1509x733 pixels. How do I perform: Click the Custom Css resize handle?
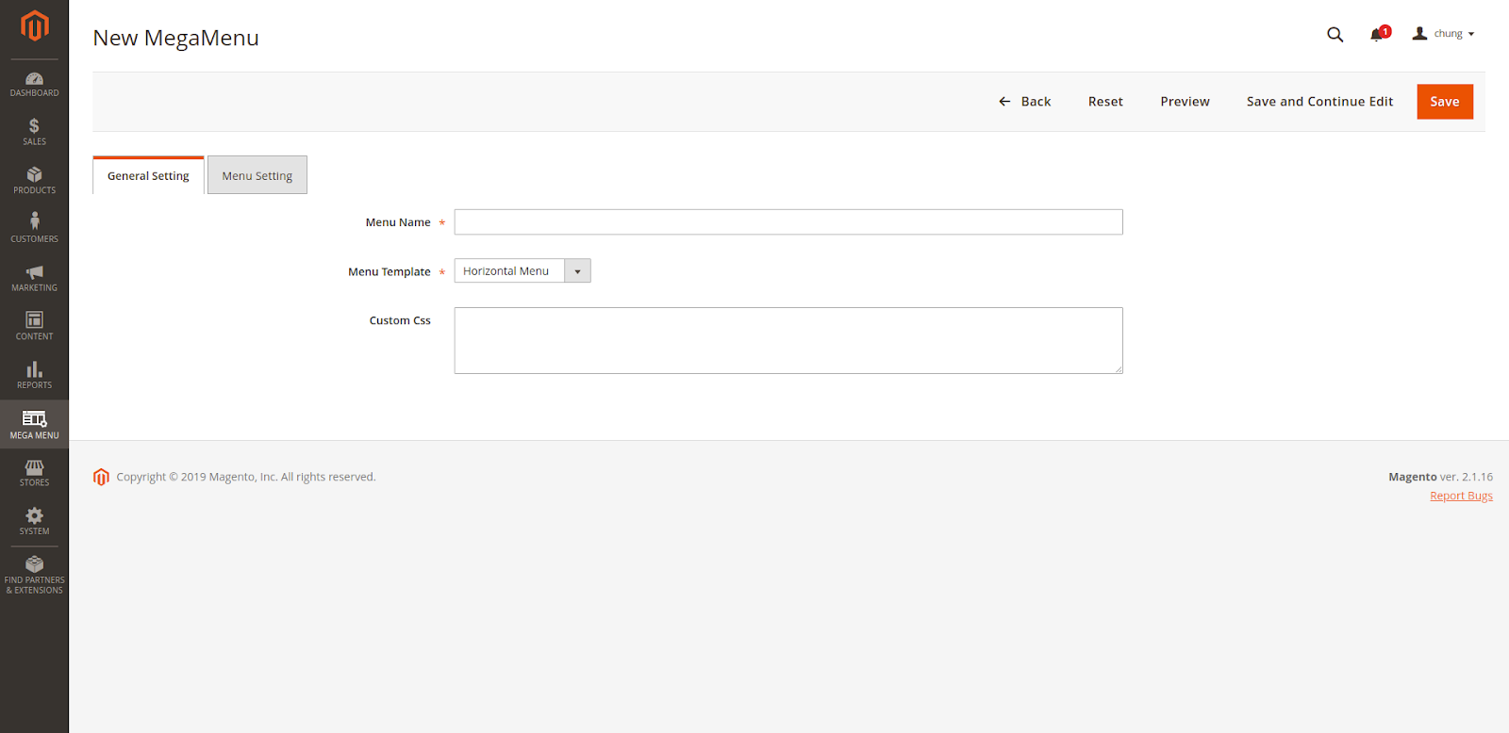tap(1119, 369)
